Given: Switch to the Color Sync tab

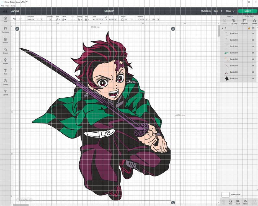Looking at the screenshot, I should tap(249, 16).
